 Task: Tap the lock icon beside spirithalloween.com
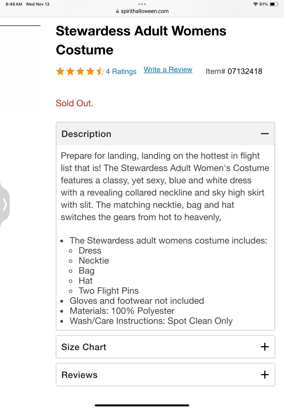(x=117, y=11)
